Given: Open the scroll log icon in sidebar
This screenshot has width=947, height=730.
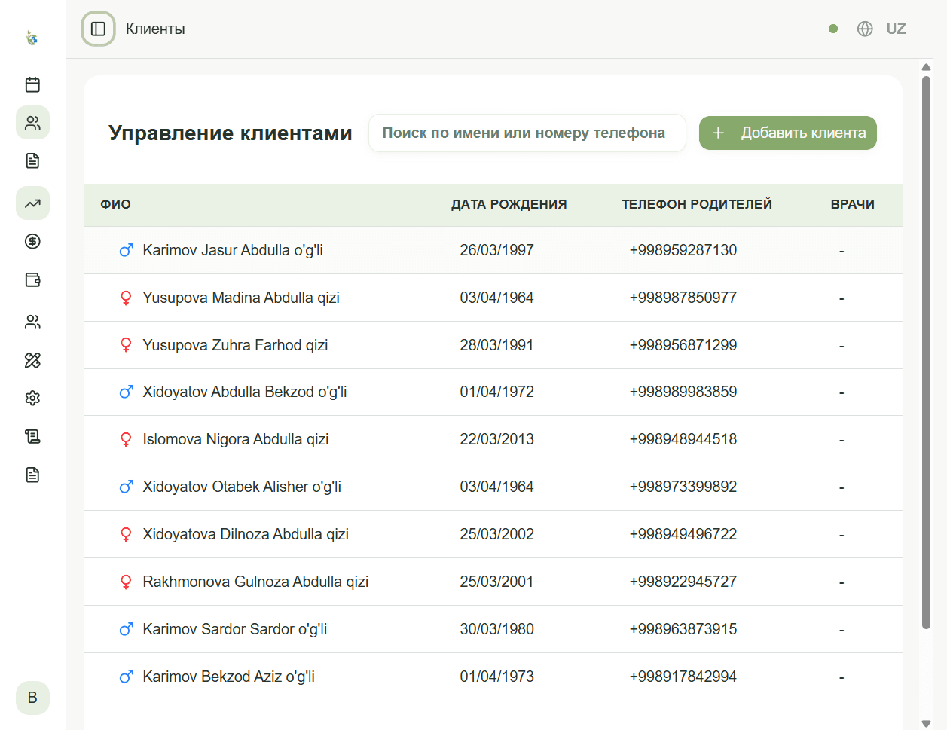Looking at the screenshot, I should coord(32,436).
